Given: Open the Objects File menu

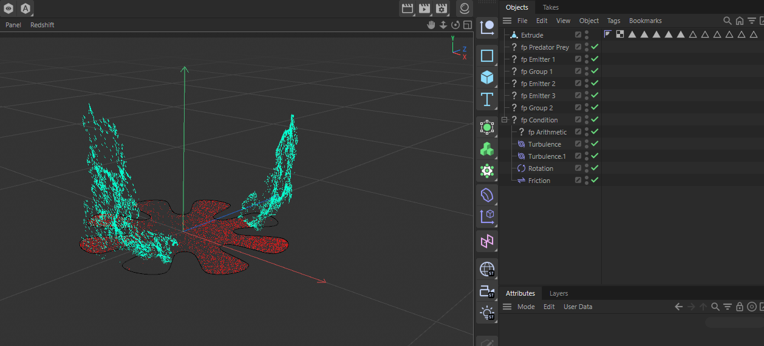Looking at the screenshot, I should pyautogui.click(x=522, y=21).
